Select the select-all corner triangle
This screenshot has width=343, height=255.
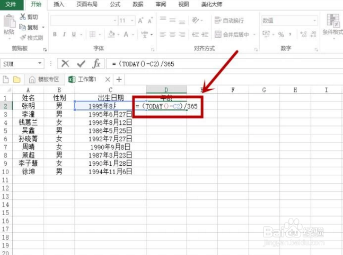click(x=9, y=90)
